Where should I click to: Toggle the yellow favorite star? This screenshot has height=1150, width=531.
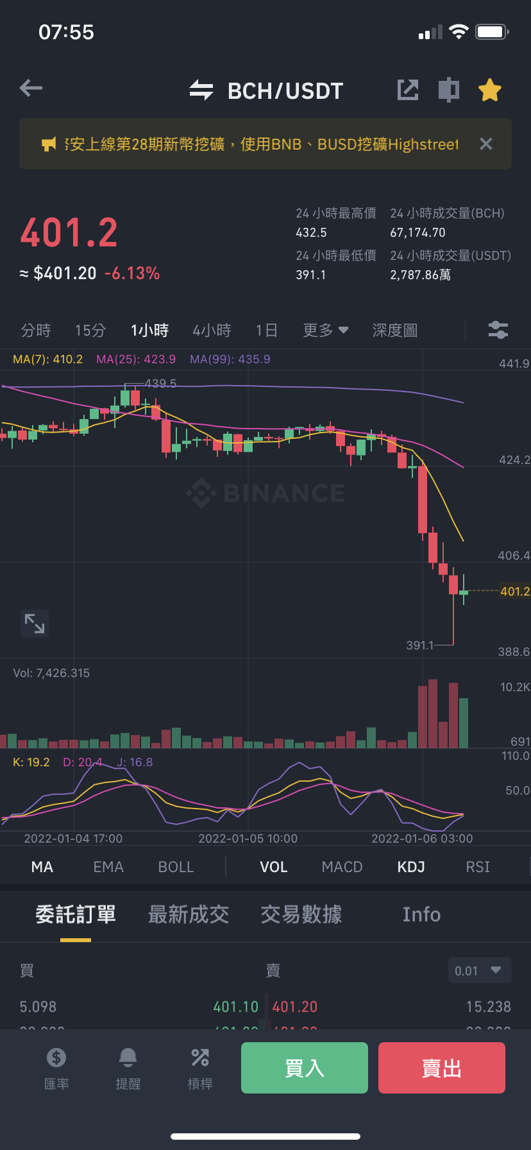490,90
